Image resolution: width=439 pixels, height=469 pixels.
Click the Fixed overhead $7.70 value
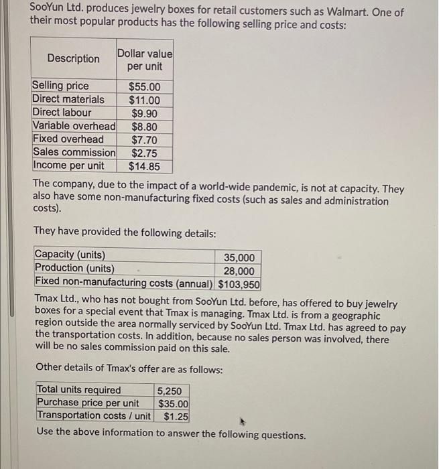[145, 140]
